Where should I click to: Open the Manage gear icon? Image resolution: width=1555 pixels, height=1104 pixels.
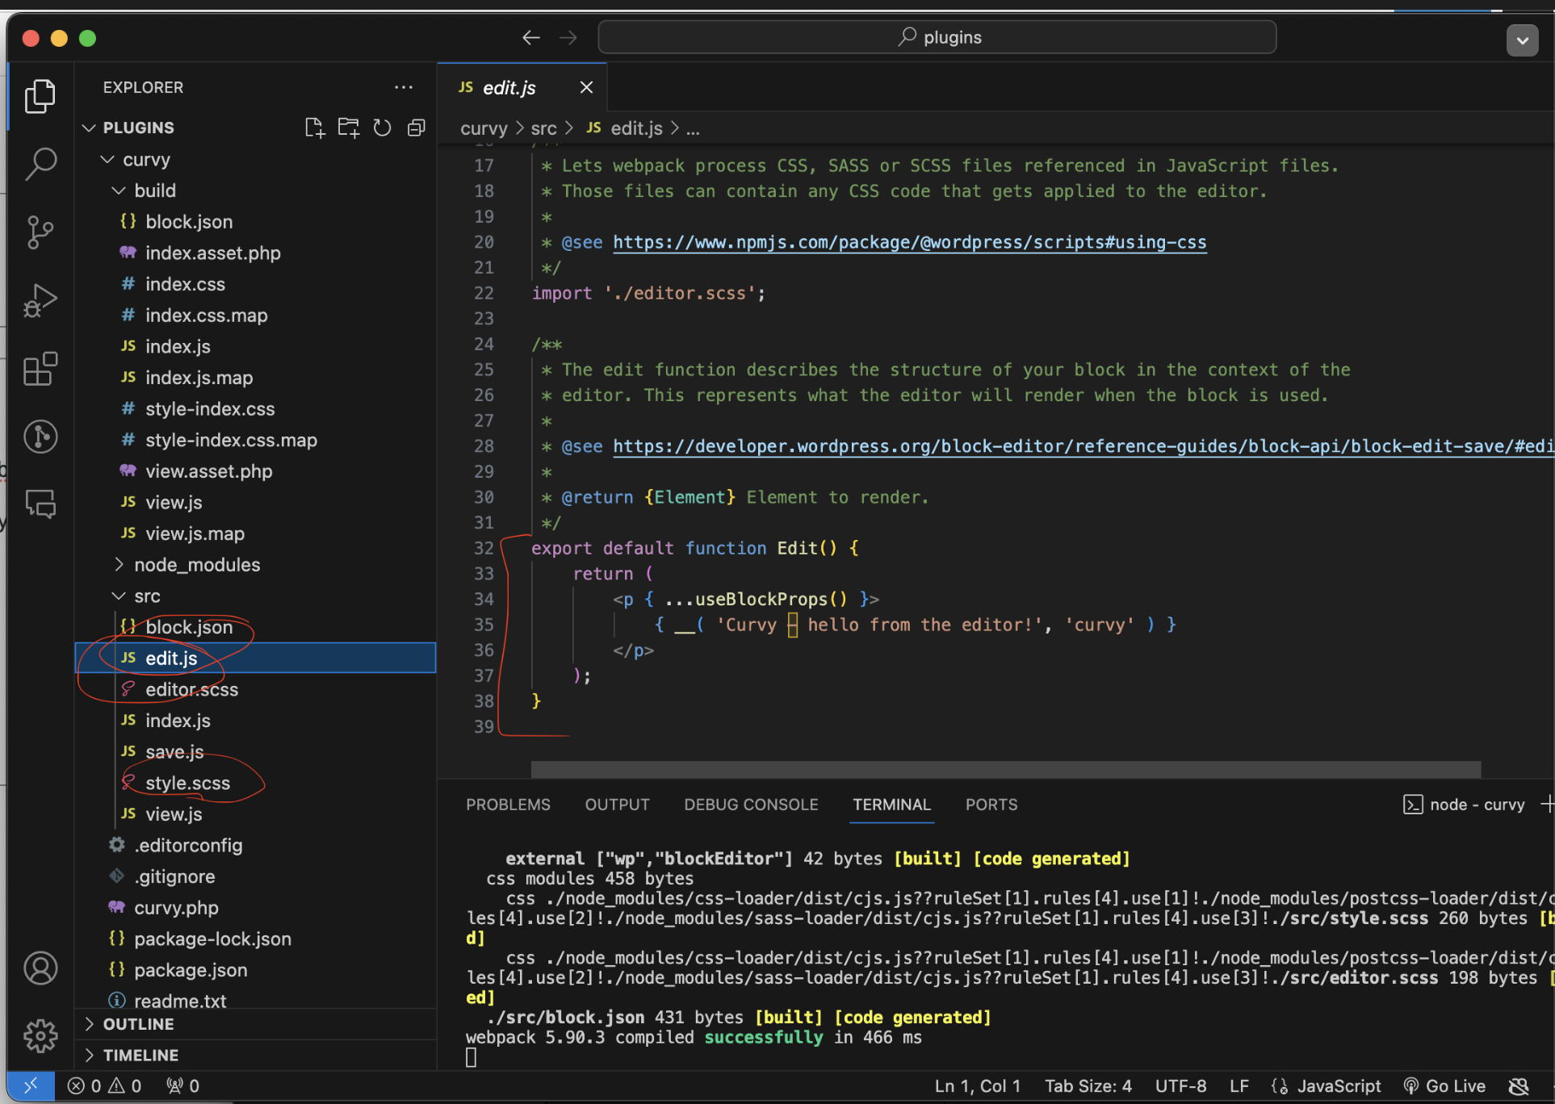pyautogui.click(x=40, y=1035)
